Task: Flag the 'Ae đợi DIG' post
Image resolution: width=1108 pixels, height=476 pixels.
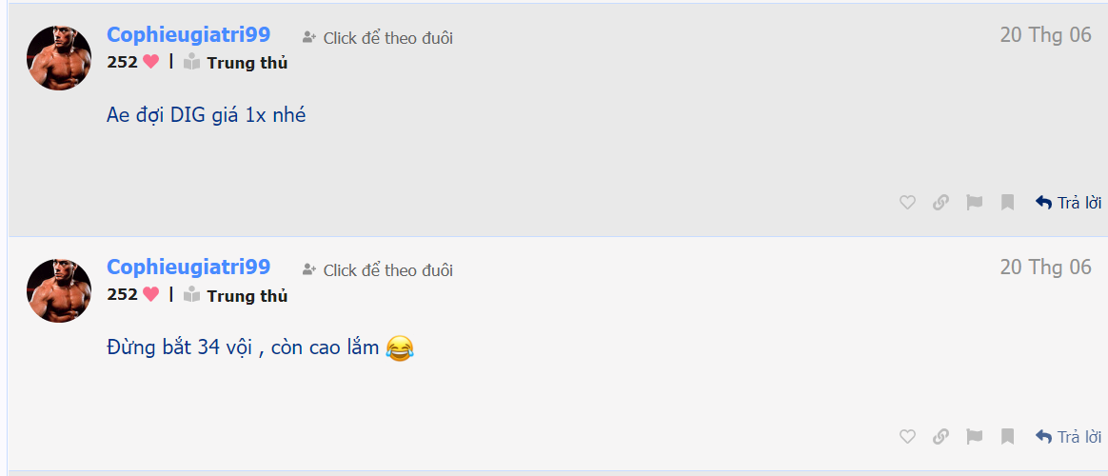Action: [975, 203]
